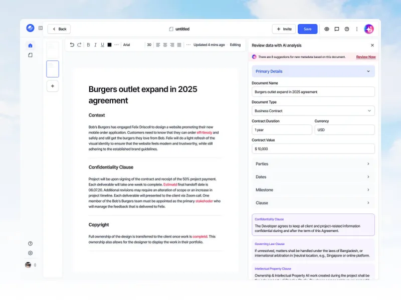The image size is (401, 300).
Task: Click the Review Now link
Action: click(366, 57)
